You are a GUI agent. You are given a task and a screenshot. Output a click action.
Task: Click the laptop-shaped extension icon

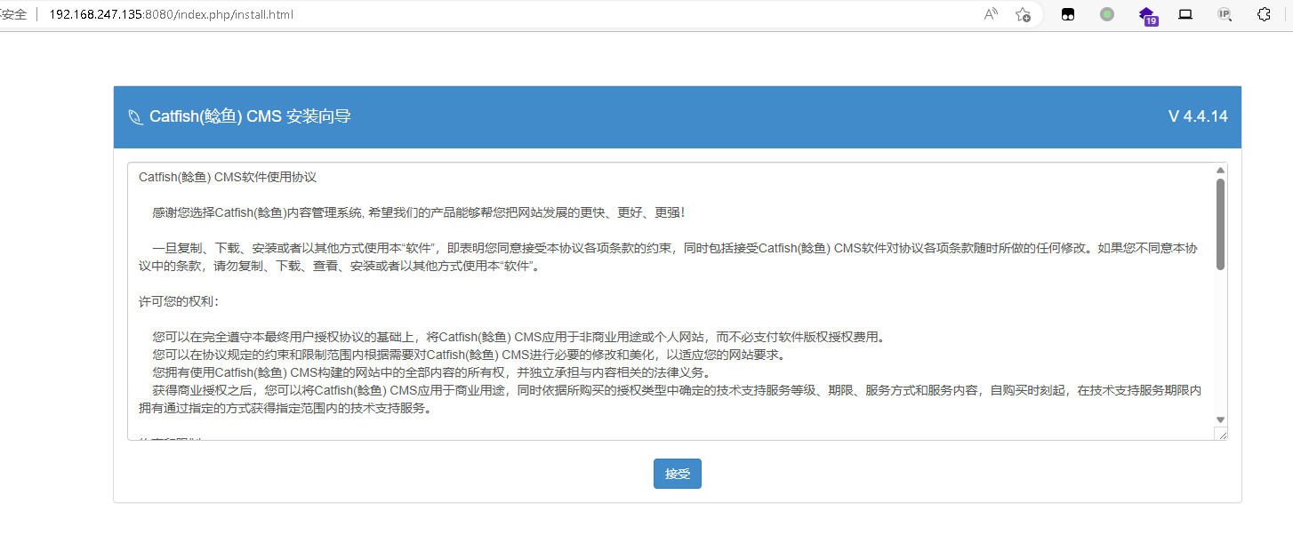click(x=1185, y=14)
